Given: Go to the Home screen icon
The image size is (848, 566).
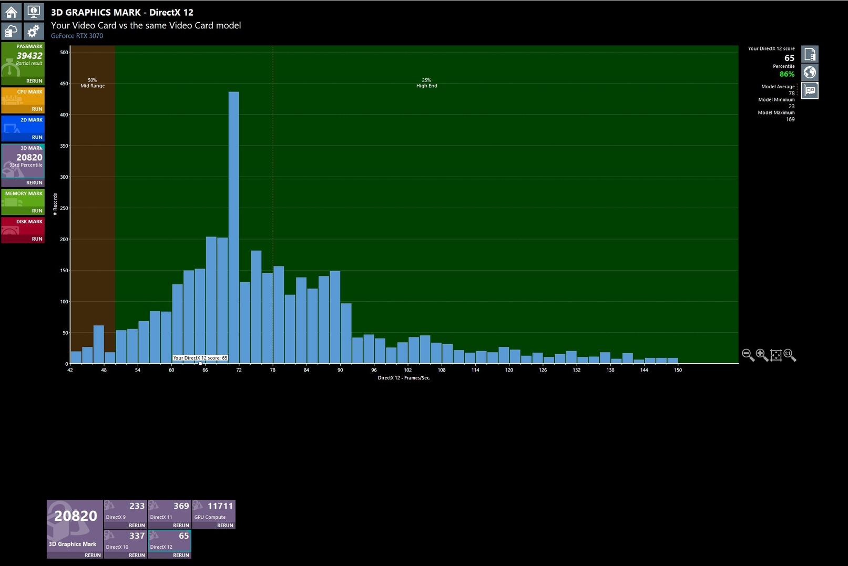Looking at the screenshot, I should pos(11,12).
